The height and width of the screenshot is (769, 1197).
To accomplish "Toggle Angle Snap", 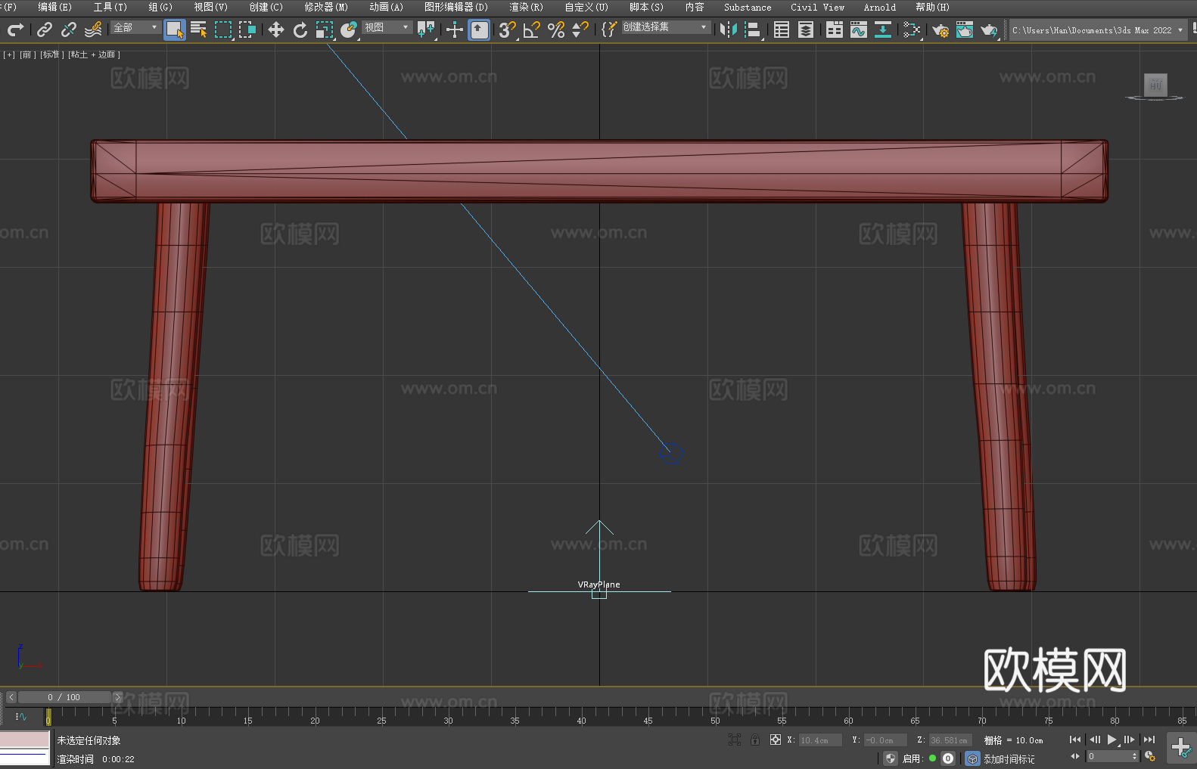I will point(532,29).
